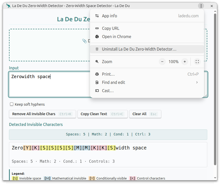Enter fullscreen using the fullscreen icon
The width and height of the screenshot is (220, 184).
click(197, 62)
